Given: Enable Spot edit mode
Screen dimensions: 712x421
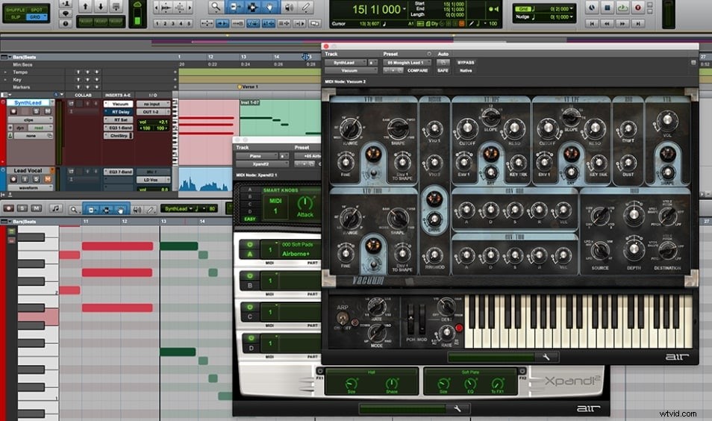Looking at the screenshot, I should [x=37, y=9].
